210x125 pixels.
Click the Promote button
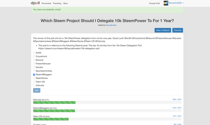tap(178, 30)
